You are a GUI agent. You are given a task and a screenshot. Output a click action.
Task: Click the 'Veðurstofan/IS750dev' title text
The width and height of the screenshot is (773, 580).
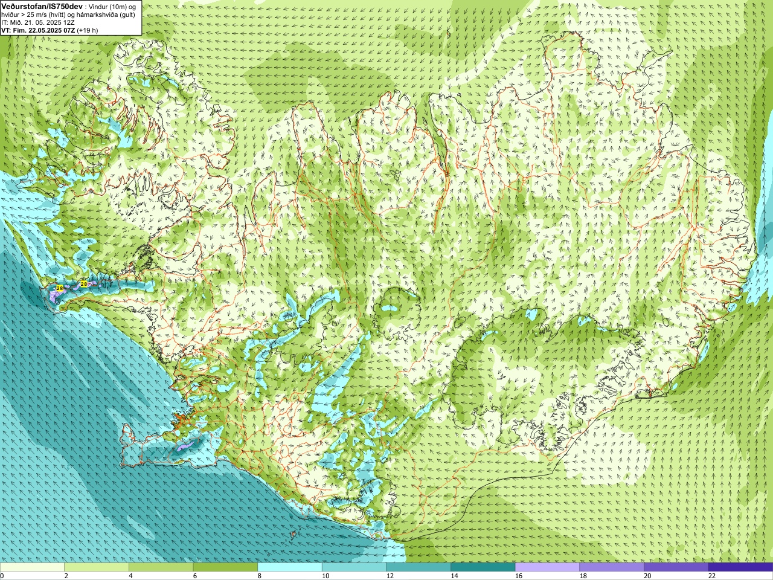(x=42, y=5)
